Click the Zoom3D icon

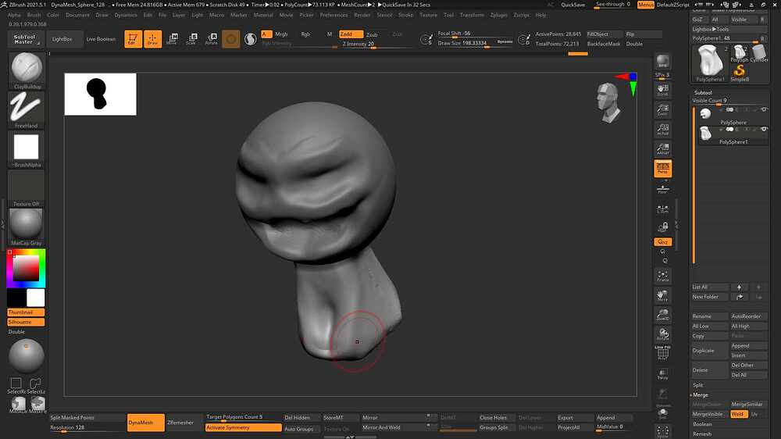coord(662,315)
